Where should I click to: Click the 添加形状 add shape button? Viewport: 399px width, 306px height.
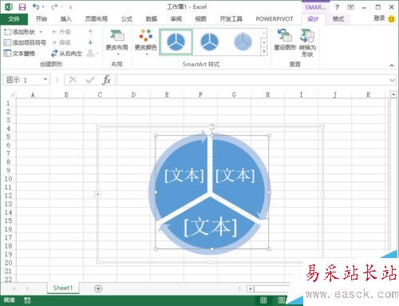(20, 32)
